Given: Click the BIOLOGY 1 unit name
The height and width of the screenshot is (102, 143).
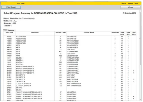Looking at the screenshot, I should point(20,58).
